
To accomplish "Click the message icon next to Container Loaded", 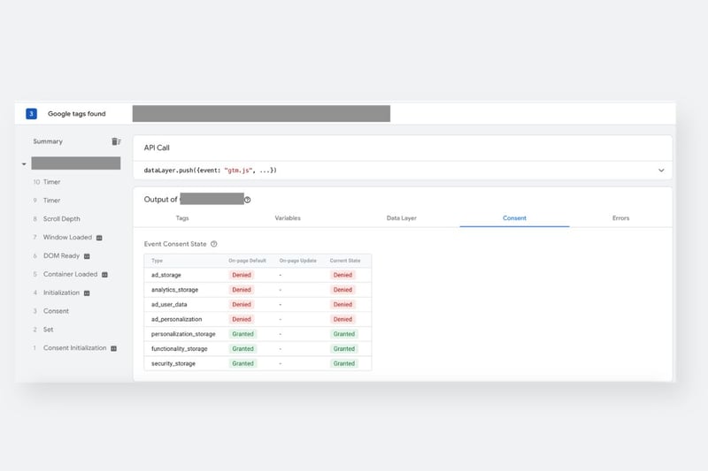I will pyautogui.click(x=104, y=275).
